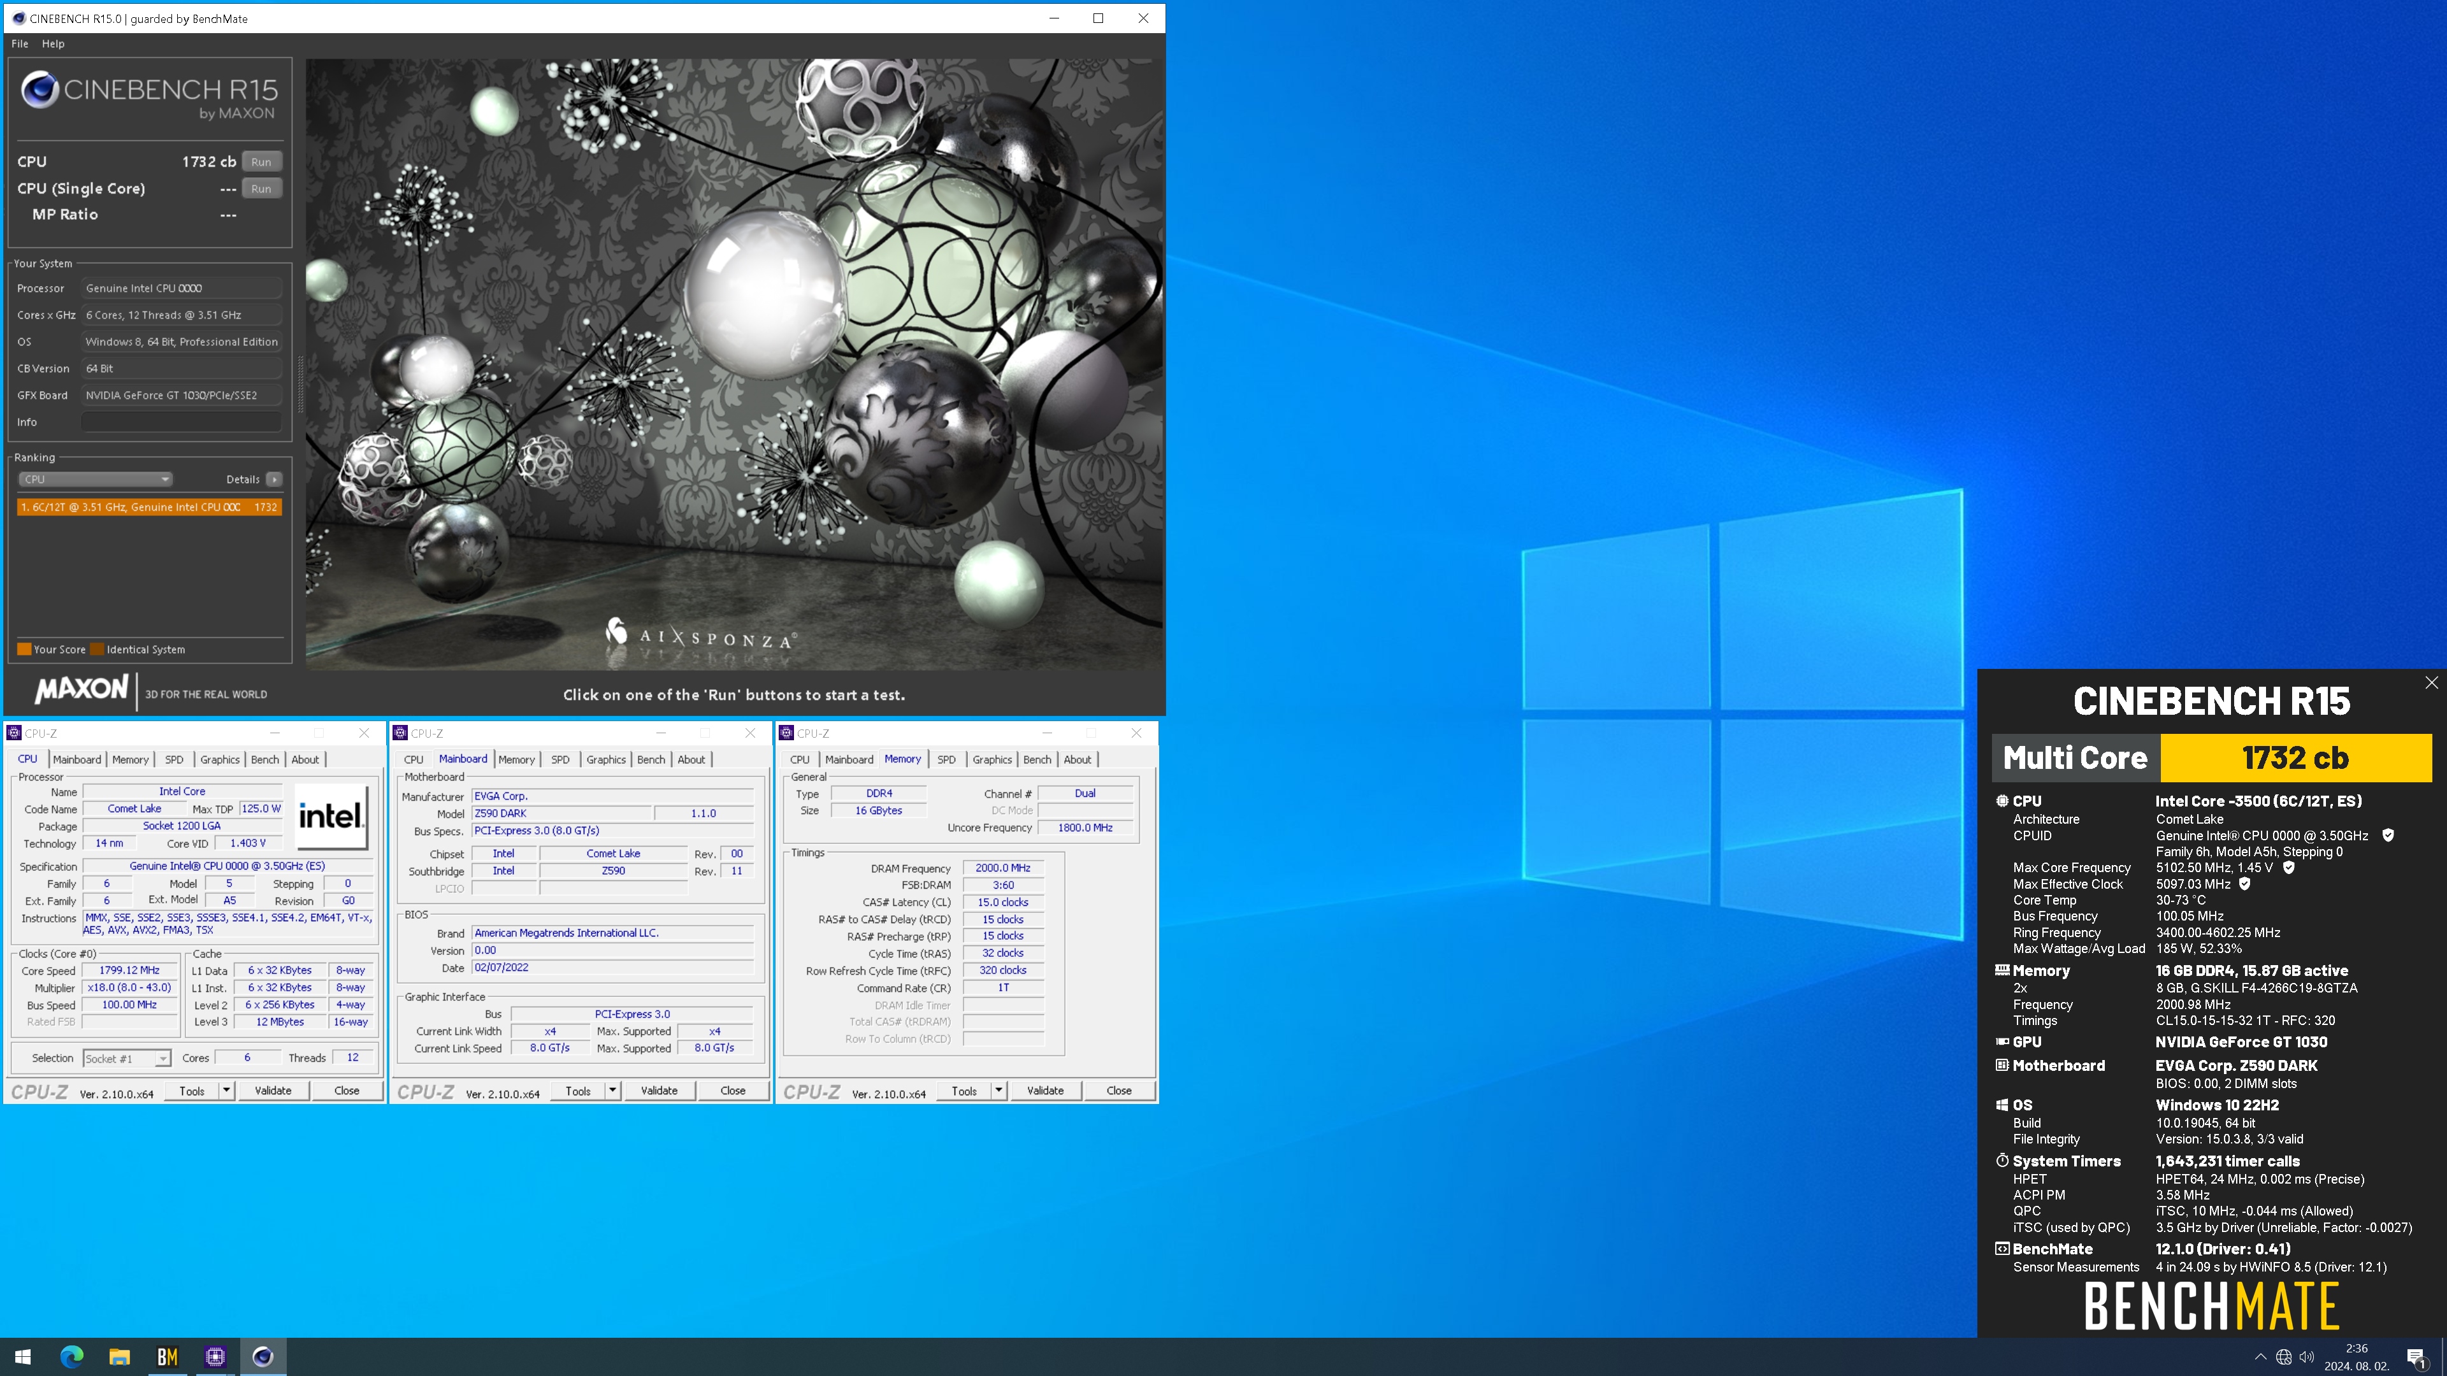This screenshot has height=1376, width=2447.
Task: Click the CPU-Z title icon of Memory window
Action: 786,733
